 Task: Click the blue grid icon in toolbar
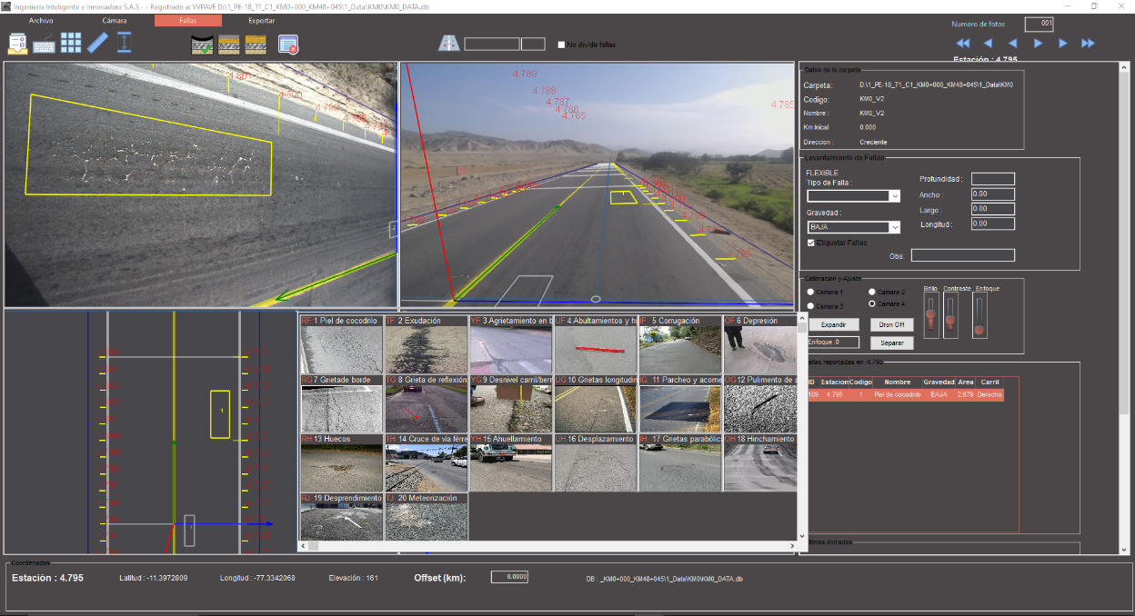pyautogui.click(x=71, y=43)
